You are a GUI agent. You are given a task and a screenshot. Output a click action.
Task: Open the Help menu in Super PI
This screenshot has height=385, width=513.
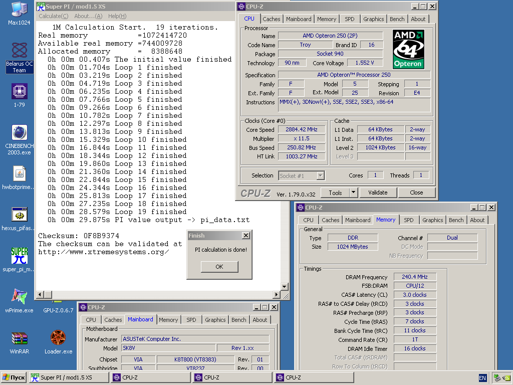[x=117, y=16]
